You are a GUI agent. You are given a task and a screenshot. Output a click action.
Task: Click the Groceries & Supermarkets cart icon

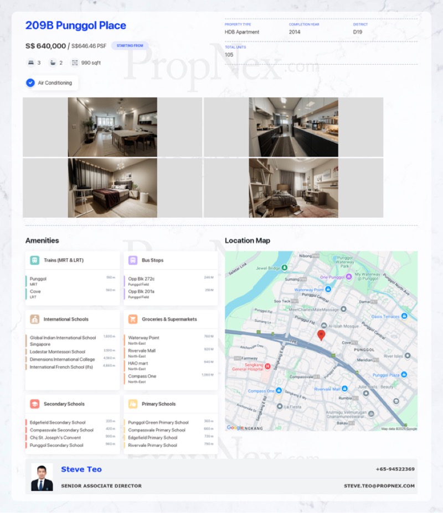(x=133, y=319)
